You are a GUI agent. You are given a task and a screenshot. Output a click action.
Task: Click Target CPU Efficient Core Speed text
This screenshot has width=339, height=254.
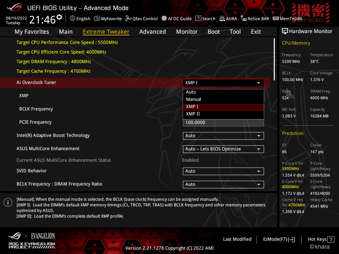pos(61,52)
